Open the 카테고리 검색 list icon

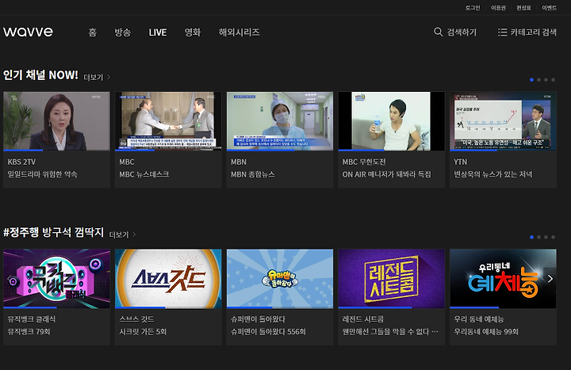(502, 32)
